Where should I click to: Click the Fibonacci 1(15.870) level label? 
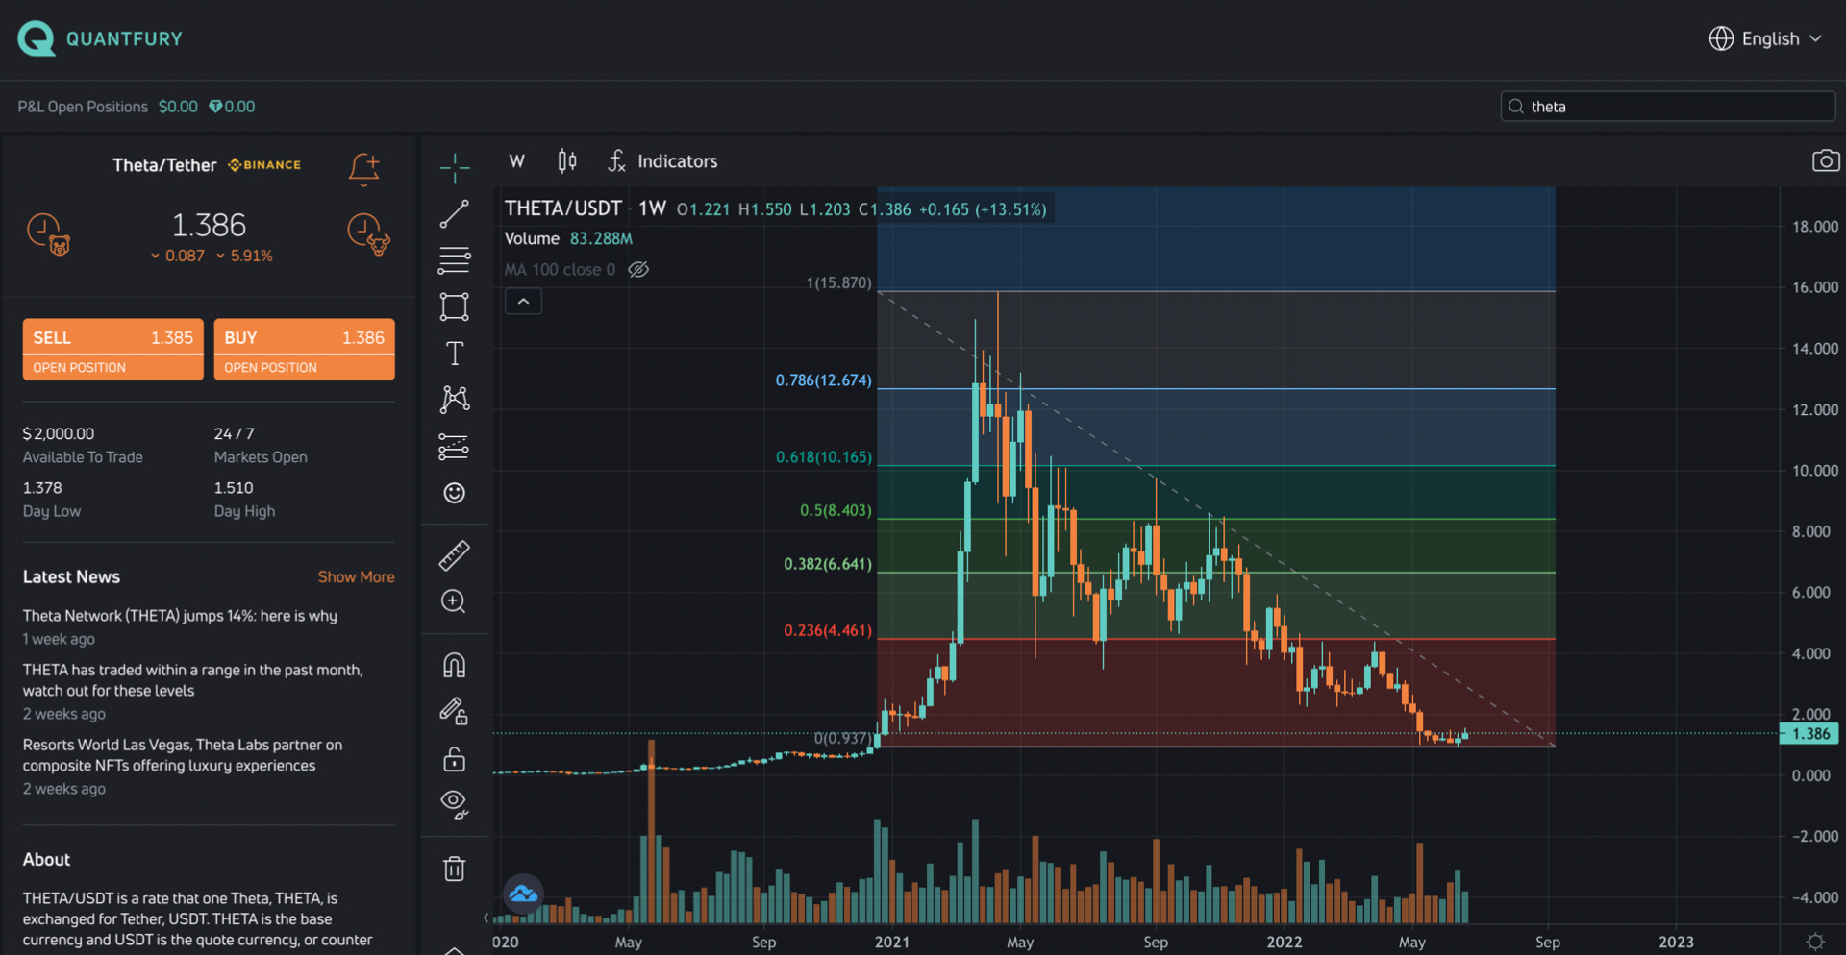click(x=838, y=283)
